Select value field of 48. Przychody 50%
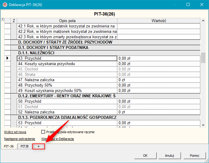This screenshot has height=163, width=209. [x=159, y=85]
